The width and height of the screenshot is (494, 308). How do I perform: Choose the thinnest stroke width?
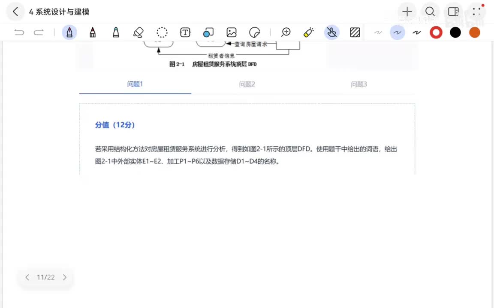[x=378, y=33]
